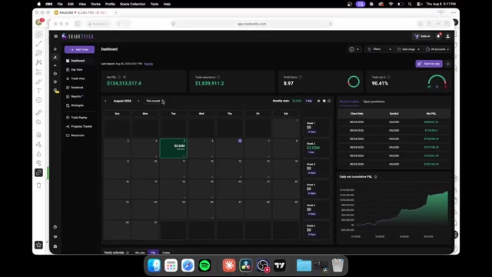This screenshot has height=277, width=492.
Task: Open the user profile icon
Action: [447, 36]
